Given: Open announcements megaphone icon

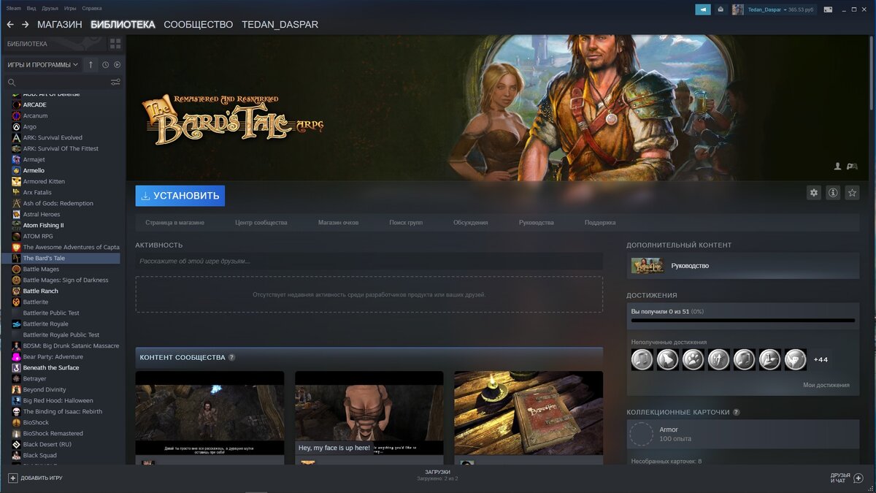Looking at the screenshot, I should 702,9.
